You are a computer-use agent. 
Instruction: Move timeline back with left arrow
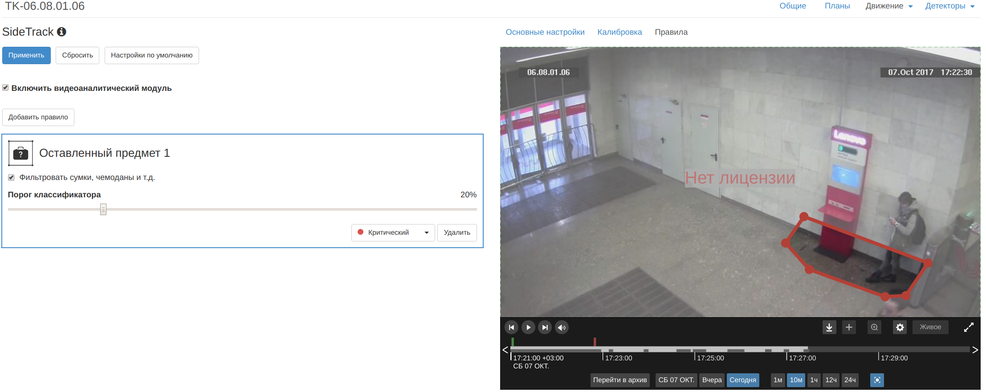point(505,350)
